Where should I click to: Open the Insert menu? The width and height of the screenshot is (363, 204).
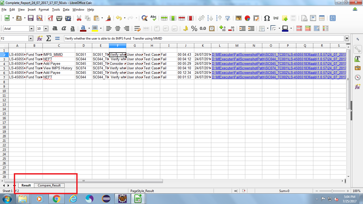[32, 10]
